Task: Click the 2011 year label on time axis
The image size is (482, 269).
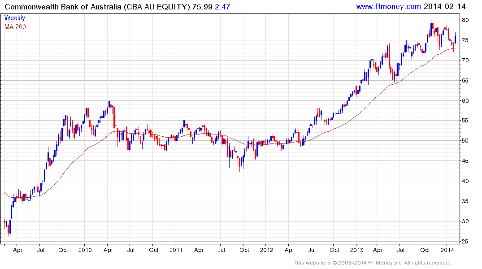Action: [176, 250]
